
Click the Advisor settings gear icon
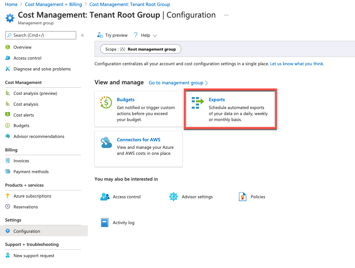(x=173, y=197)
